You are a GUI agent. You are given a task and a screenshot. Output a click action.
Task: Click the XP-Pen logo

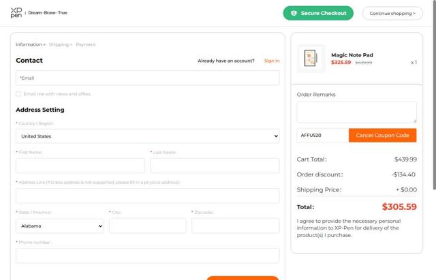click(x=16, y=13)
